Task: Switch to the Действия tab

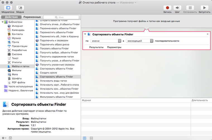Action: point(11,17)
